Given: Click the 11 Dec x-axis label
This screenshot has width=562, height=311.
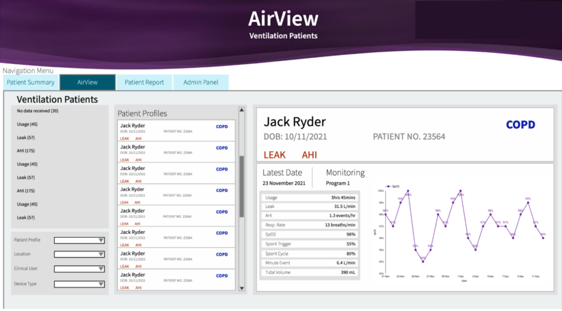Looking at the screenshot, I should click(x=536, y=276).
